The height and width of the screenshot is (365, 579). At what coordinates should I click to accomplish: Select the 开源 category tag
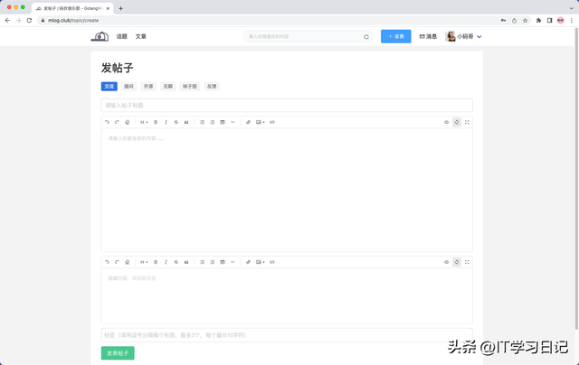[x=148, y=86]
